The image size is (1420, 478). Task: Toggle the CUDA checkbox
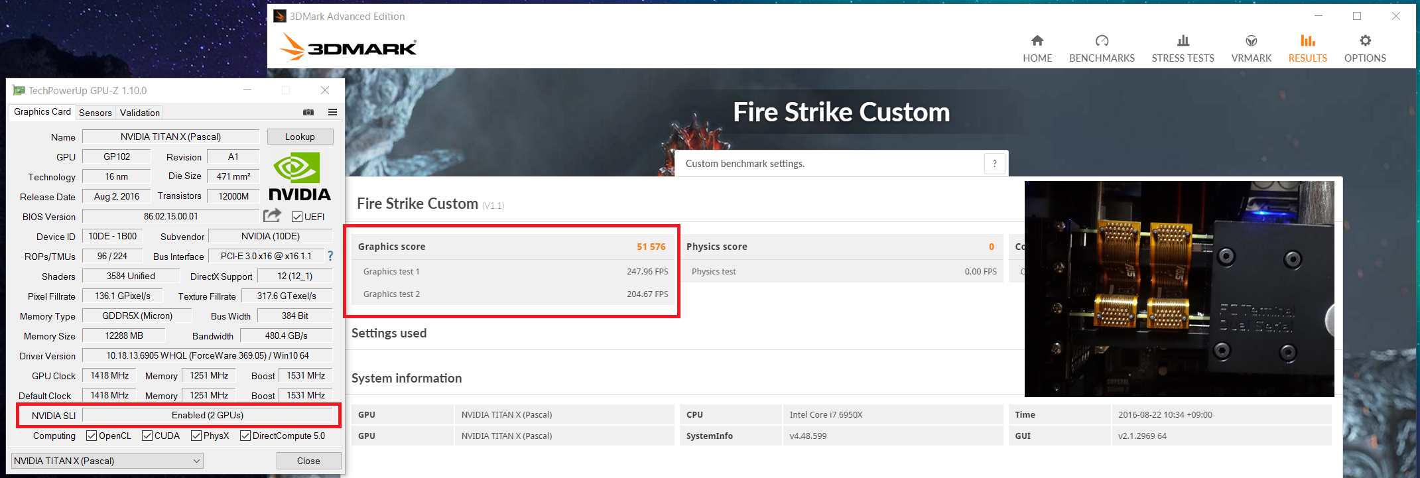(147, 436)
